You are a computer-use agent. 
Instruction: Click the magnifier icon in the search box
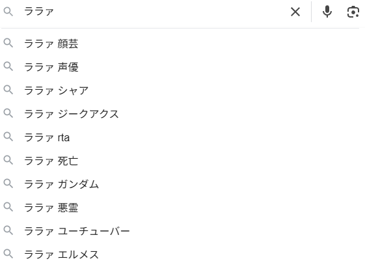(8, 12)
